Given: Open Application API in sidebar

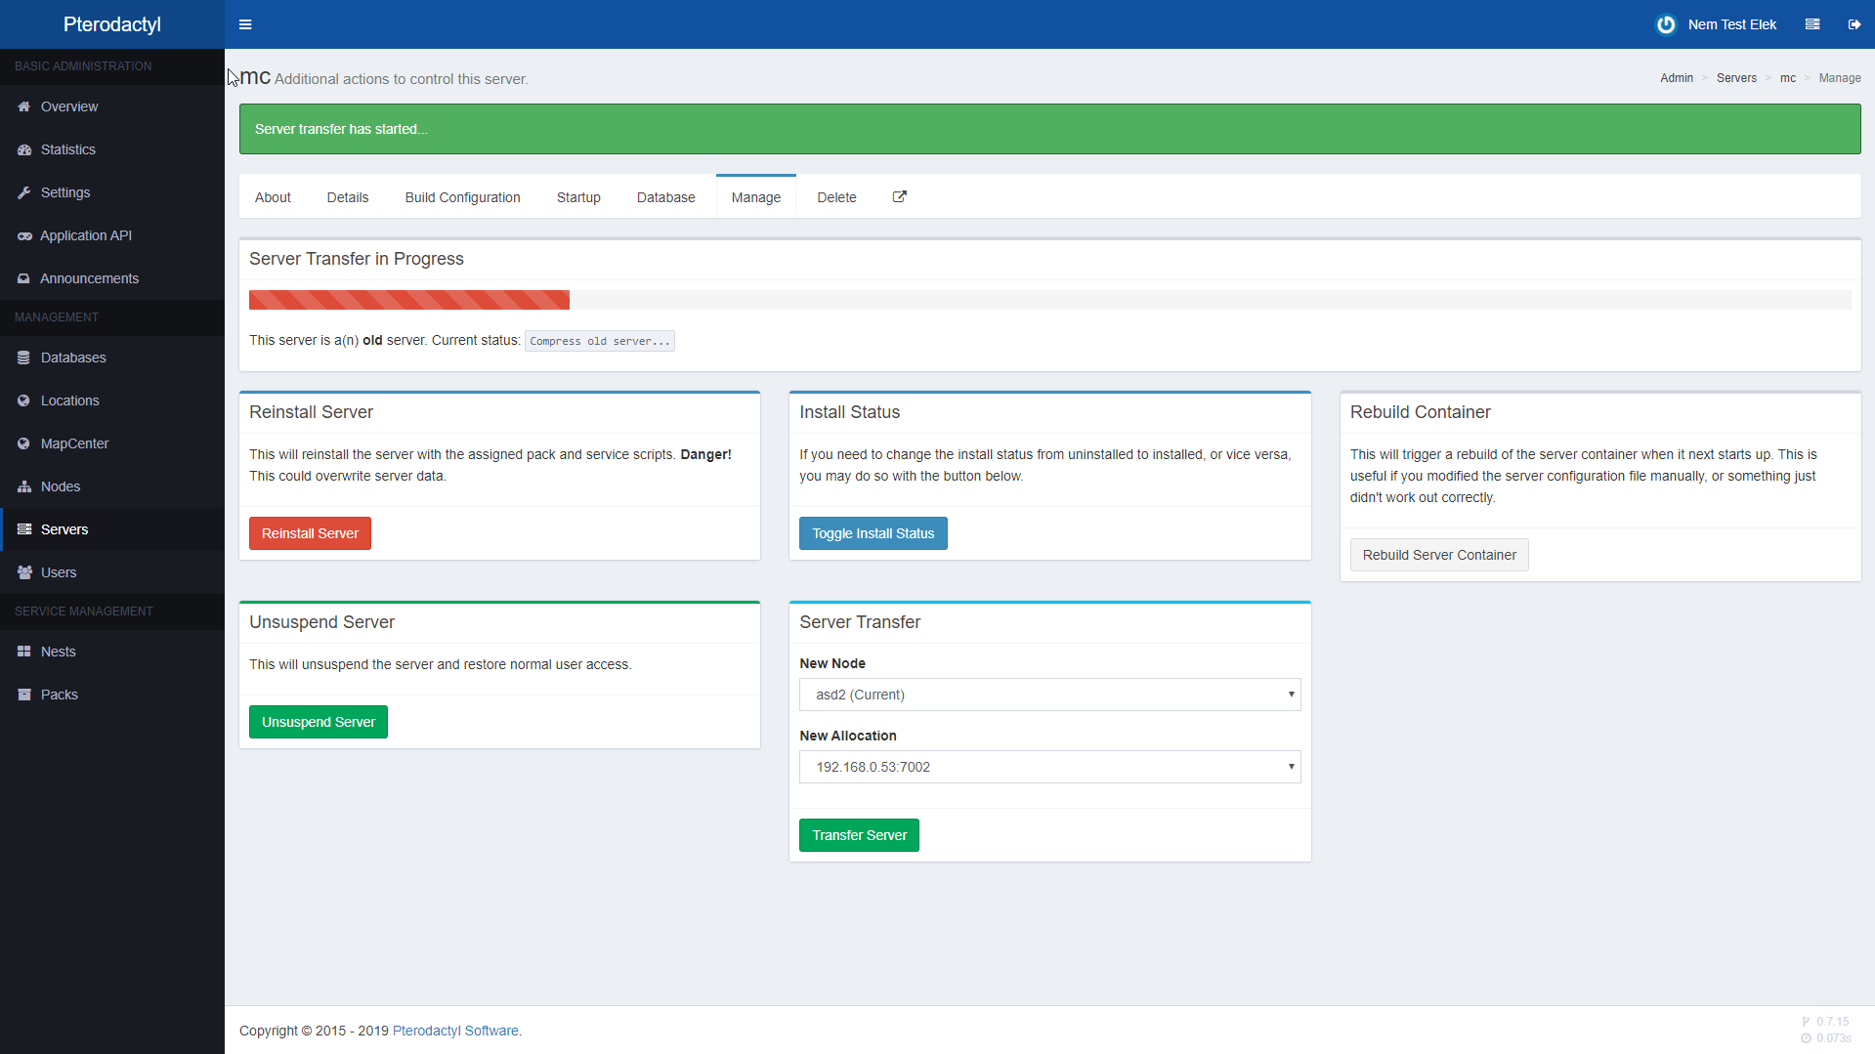Looking at the screenshot, I should 85,235.
